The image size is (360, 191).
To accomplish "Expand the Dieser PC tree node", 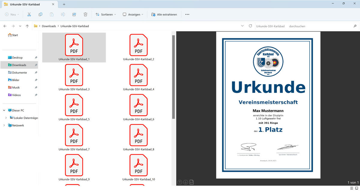I will [x=4, y=110].
